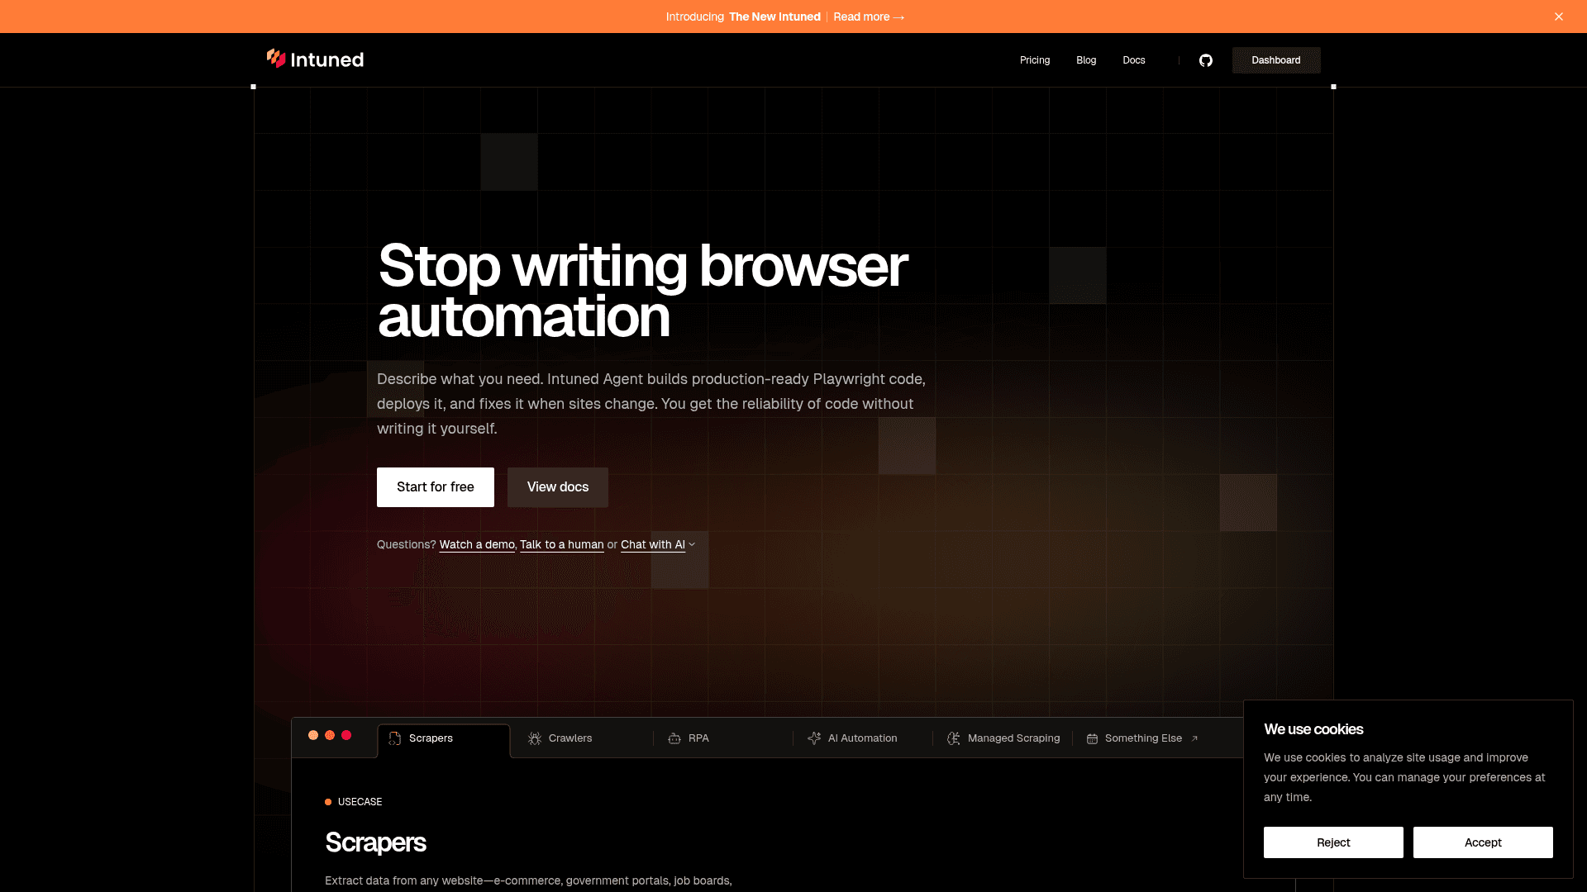Open the Pricing menu item
Viewport: 1587px width, 892px height.
click(x=1035, y=60)
